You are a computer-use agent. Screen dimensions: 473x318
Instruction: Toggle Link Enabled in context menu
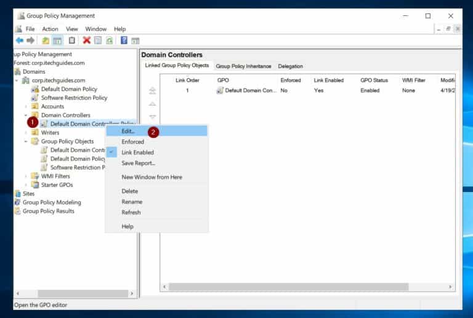click(x=156, y=153)
